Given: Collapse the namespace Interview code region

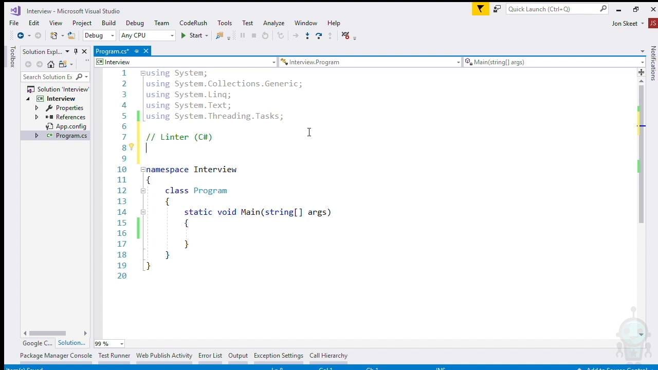Looking at the screenshot, I should coord(142,170).
